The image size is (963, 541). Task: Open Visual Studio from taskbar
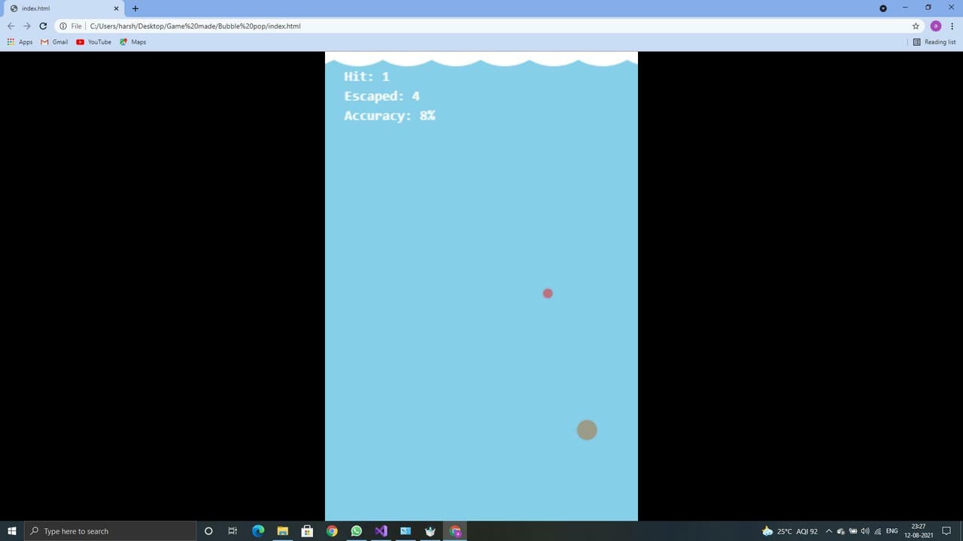[x=381, y=531]
